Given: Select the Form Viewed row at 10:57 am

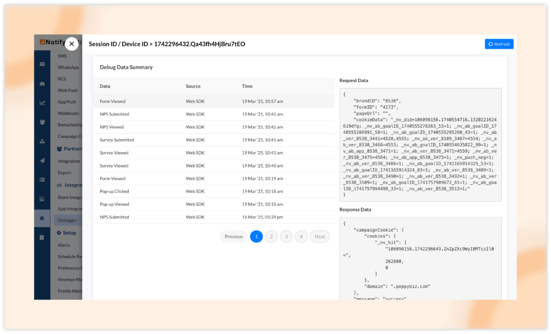Looking at the screenshot, I should 214,101.
